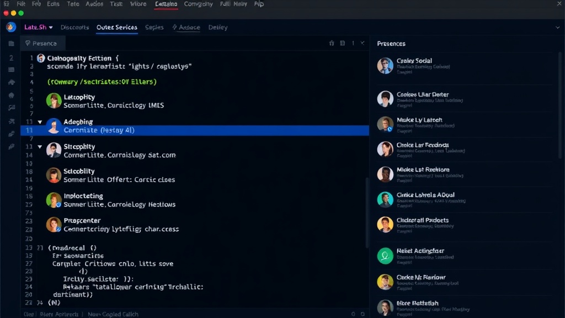Screen dimensions: 565x318
Task: Select the Pesance editor tab
Action: pyautogui.click(x=42, y=43)
